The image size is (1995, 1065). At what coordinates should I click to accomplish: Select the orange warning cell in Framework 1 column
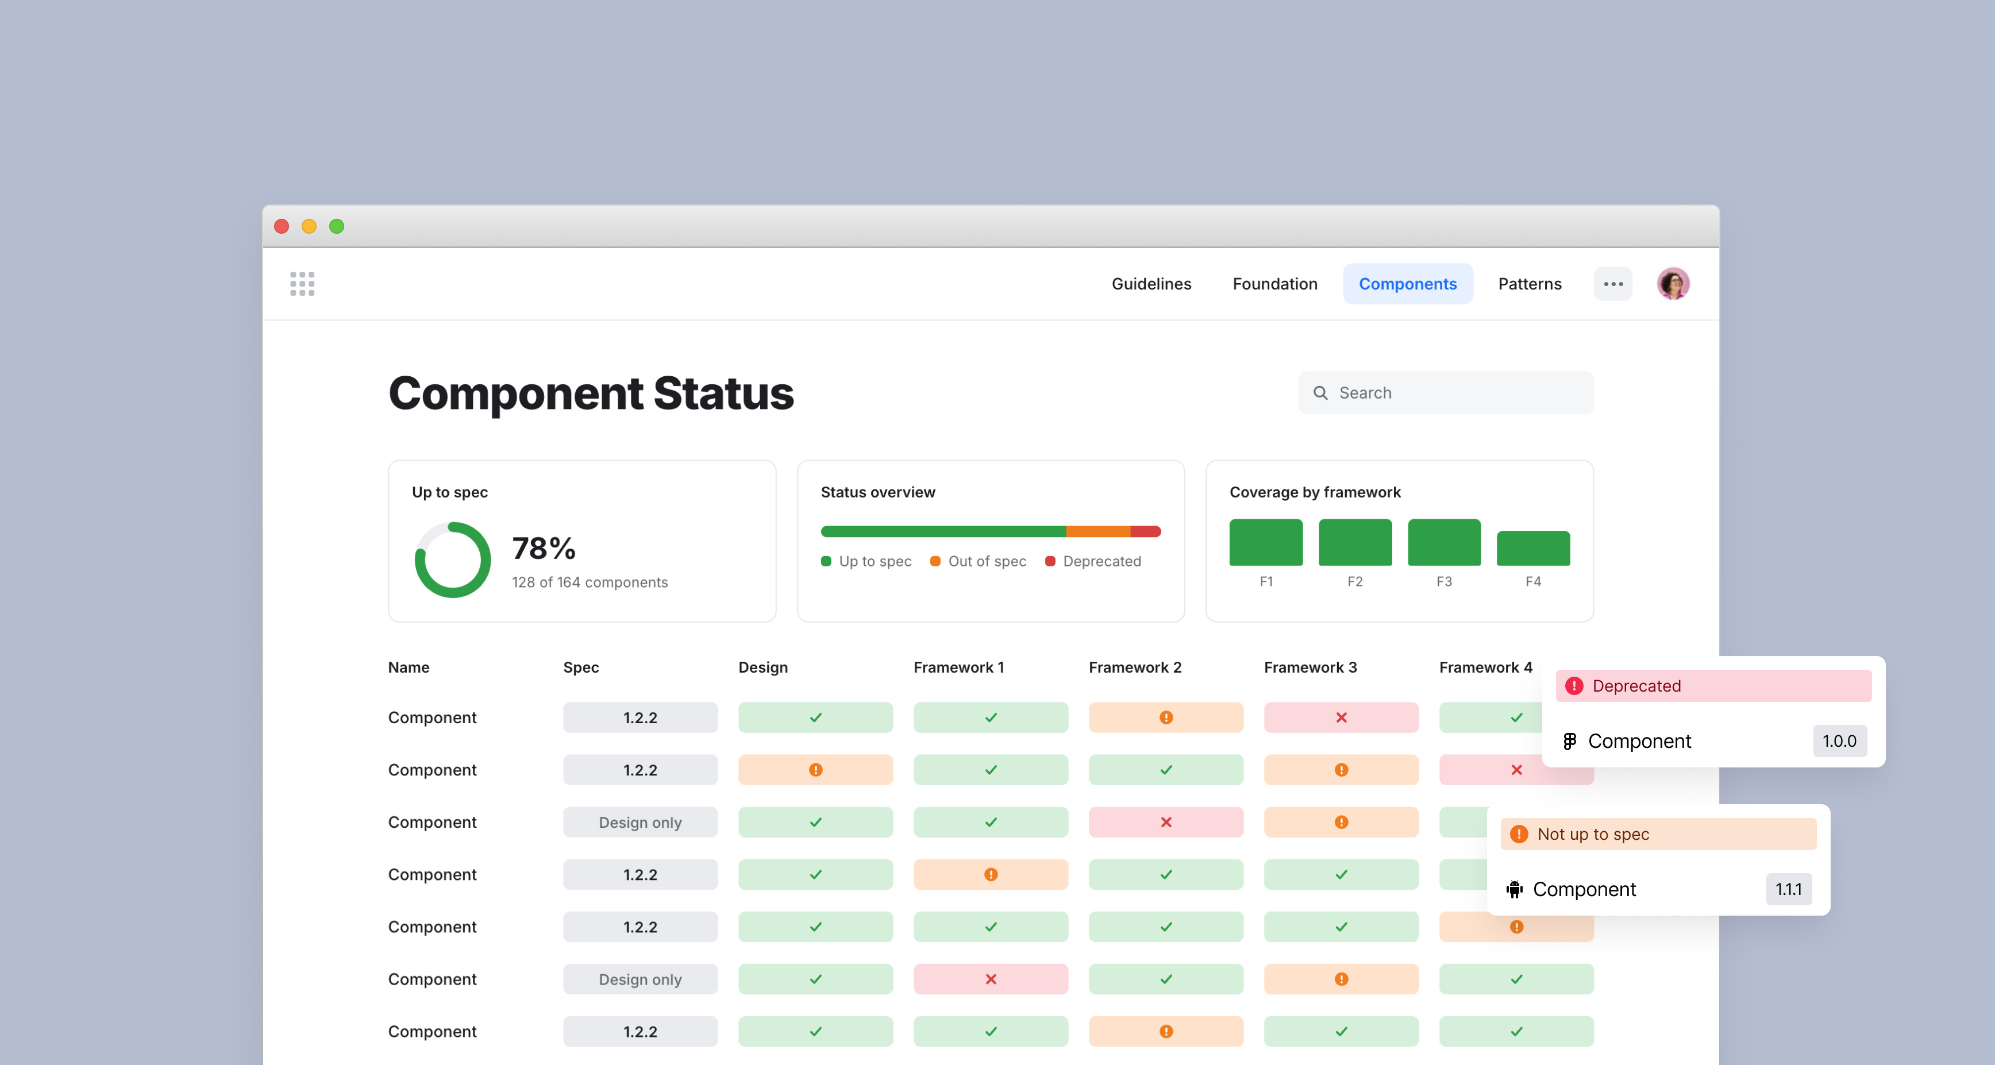[991, 874]
